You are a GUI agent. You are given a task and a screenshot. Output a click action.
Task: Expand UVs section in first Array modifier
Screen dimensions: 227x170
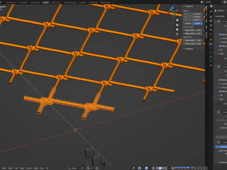pos(220,50)
